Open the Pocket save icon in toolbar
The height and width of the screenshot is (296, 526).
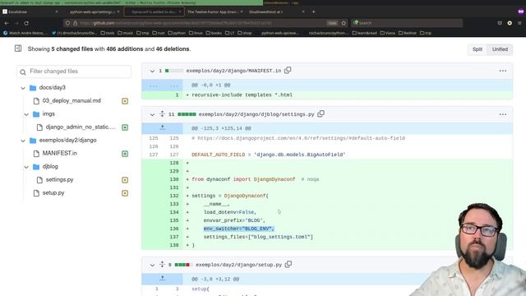pyautogui.click(x=500, y=23)
